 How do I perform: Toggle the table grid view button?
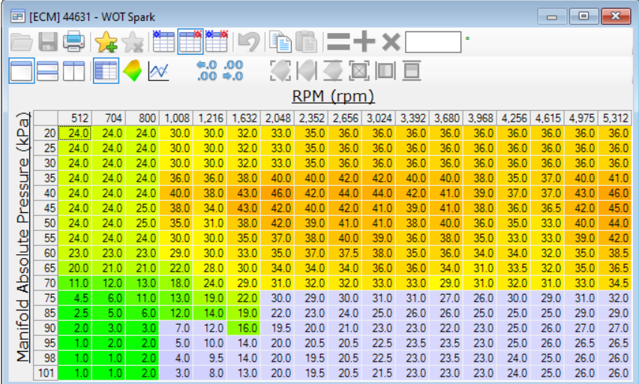(105, 71)
